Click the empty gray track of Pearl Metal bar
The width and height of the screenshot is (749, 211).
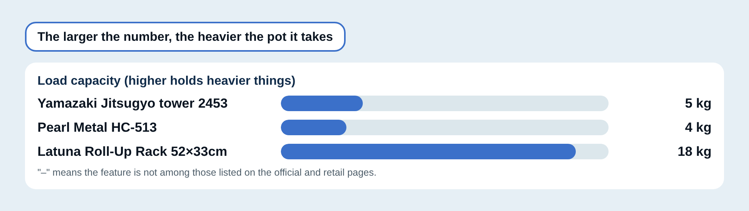point(477,127)
